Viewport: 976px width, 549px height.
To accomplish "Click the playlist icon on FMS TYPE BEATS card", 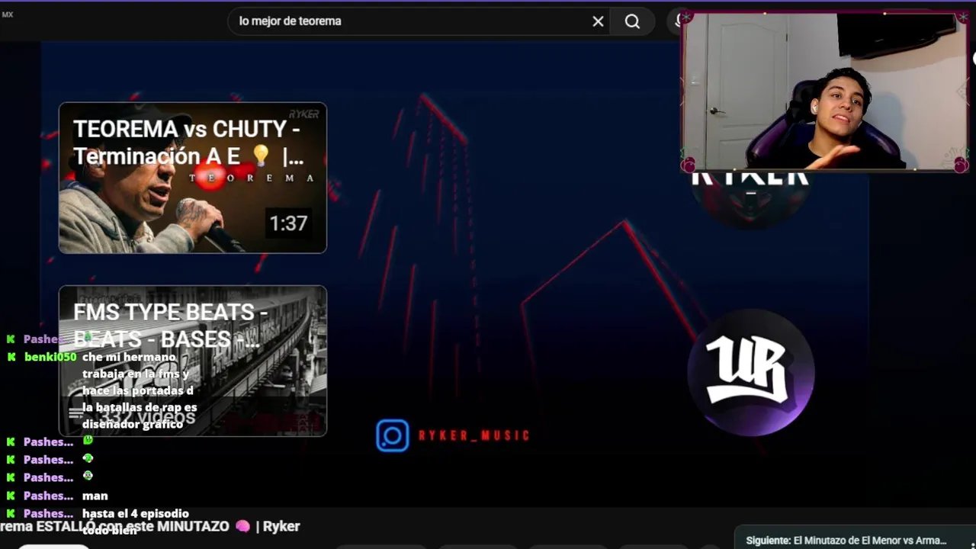I will [x=75, y=413].
